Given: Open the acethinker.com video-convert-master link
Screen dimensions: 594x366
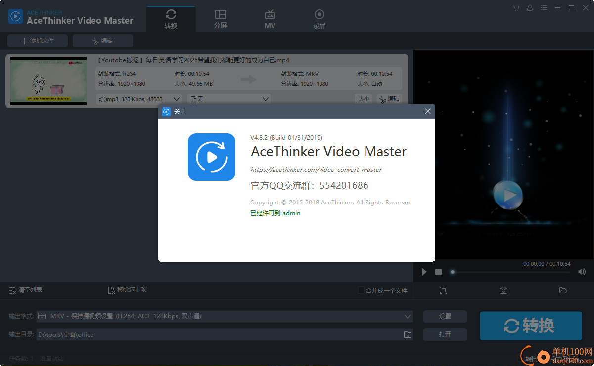Looking at the screenshot, I should [316, 169].
